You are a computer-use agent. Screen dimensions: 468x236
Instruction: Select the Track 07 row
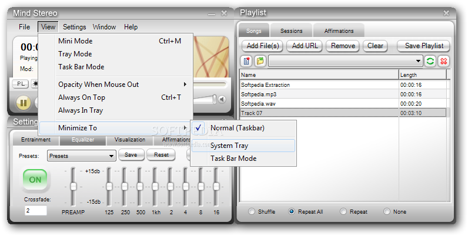pos(343,113)
